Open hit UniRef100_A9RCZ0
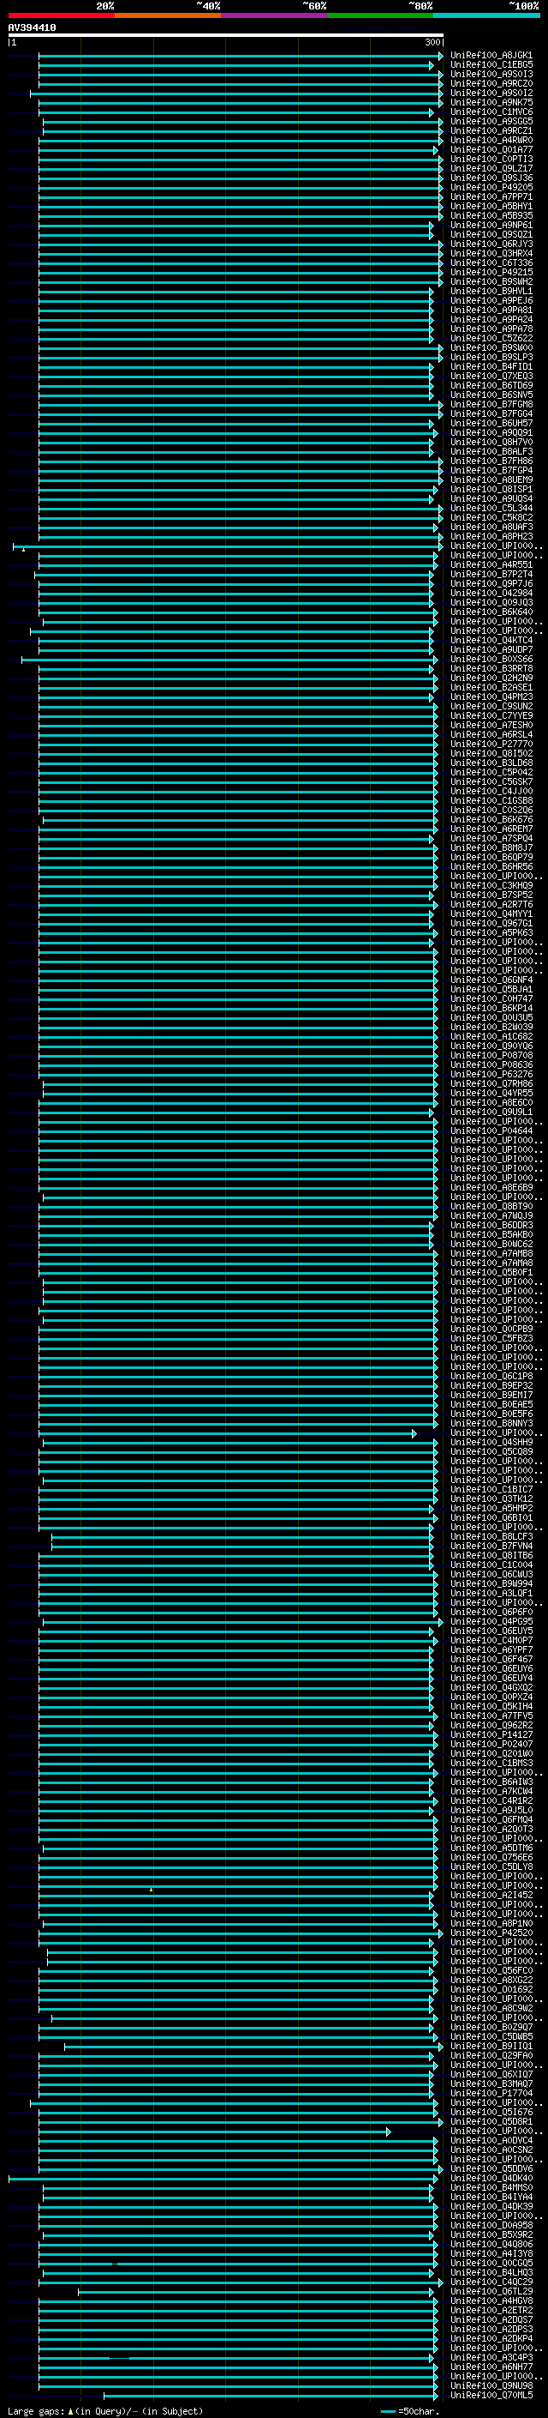The height and width of the screenshot is (2418, 548). [x=491, y=83]
